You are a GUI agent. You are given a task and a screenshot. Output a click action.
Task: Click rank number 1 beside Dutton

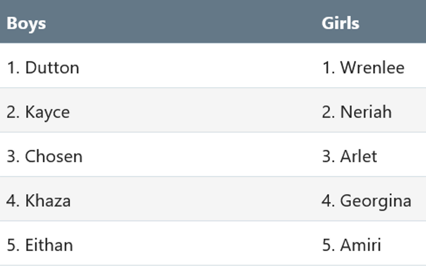[x=13, y=68]
